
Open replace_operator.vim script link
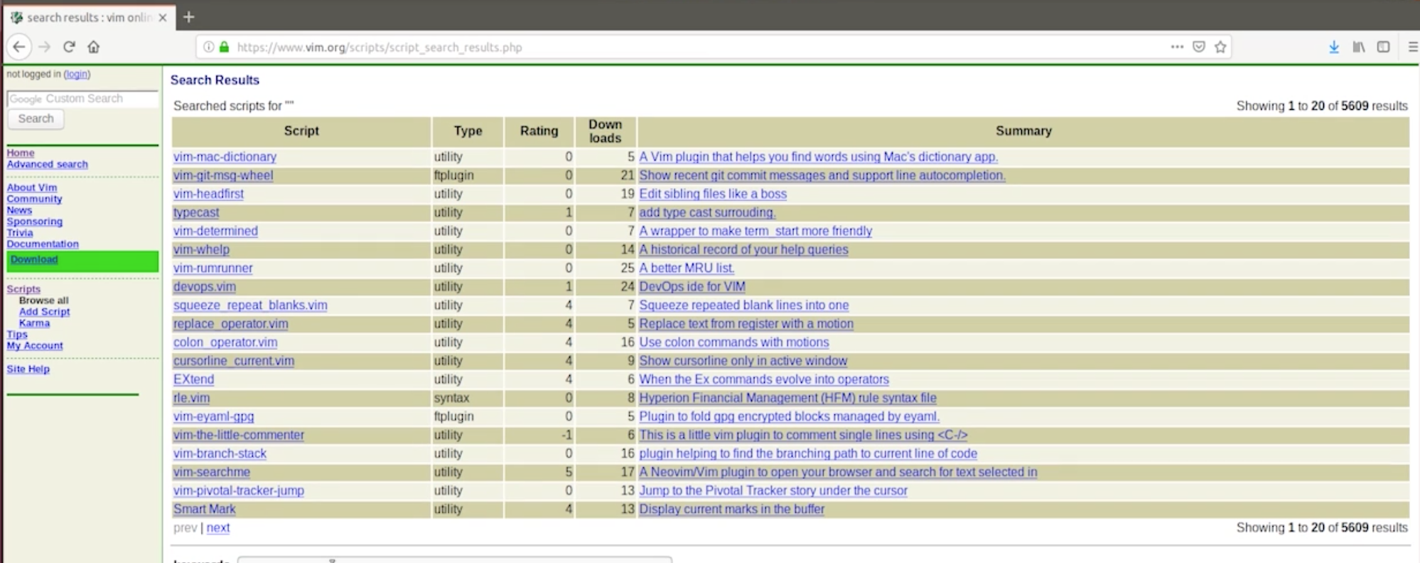(231, 324)
